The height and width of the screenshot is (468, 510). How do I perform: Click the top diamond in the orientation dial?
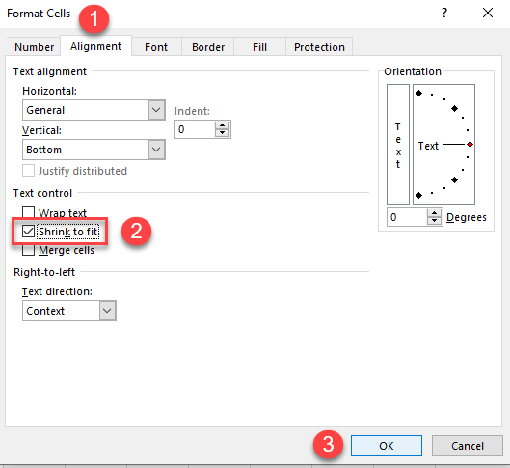419,93
